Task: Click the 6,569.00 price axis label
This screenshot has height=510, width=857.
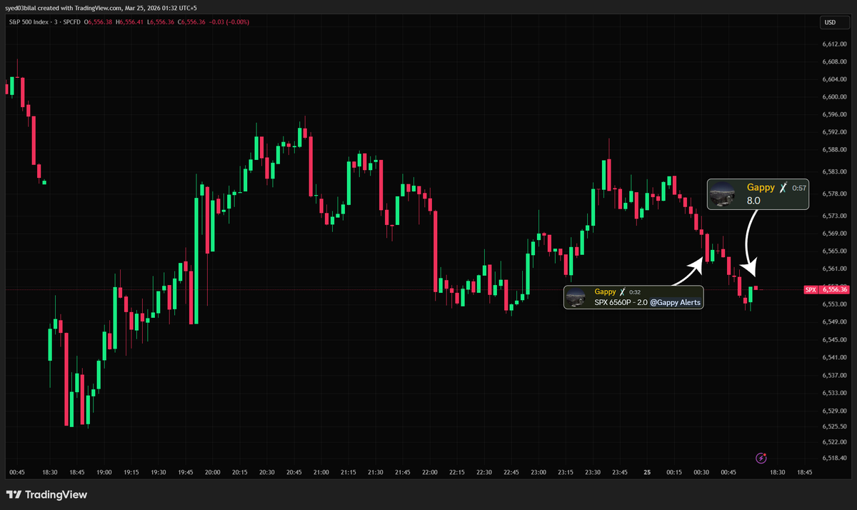Action: tap(834, 234)
